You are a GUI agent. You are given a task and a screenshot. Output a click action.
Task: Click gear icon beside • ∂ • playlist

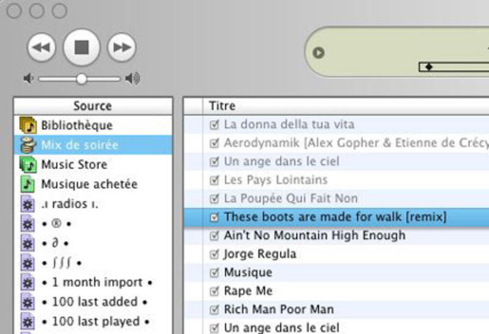tap(28, 243)
